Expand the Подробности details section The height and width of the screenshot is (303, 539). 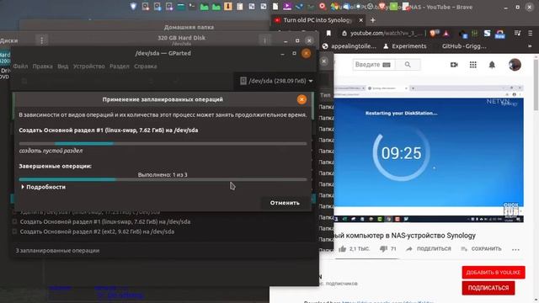tap(43, 187)
